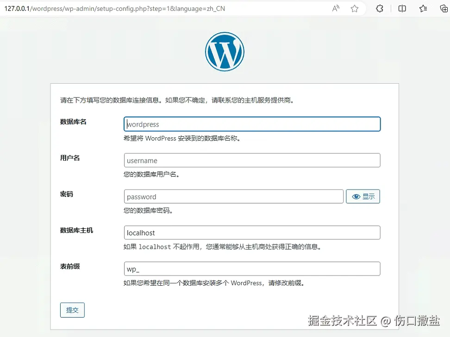
Task: Focus the database name field
Action: coord(252,124)
